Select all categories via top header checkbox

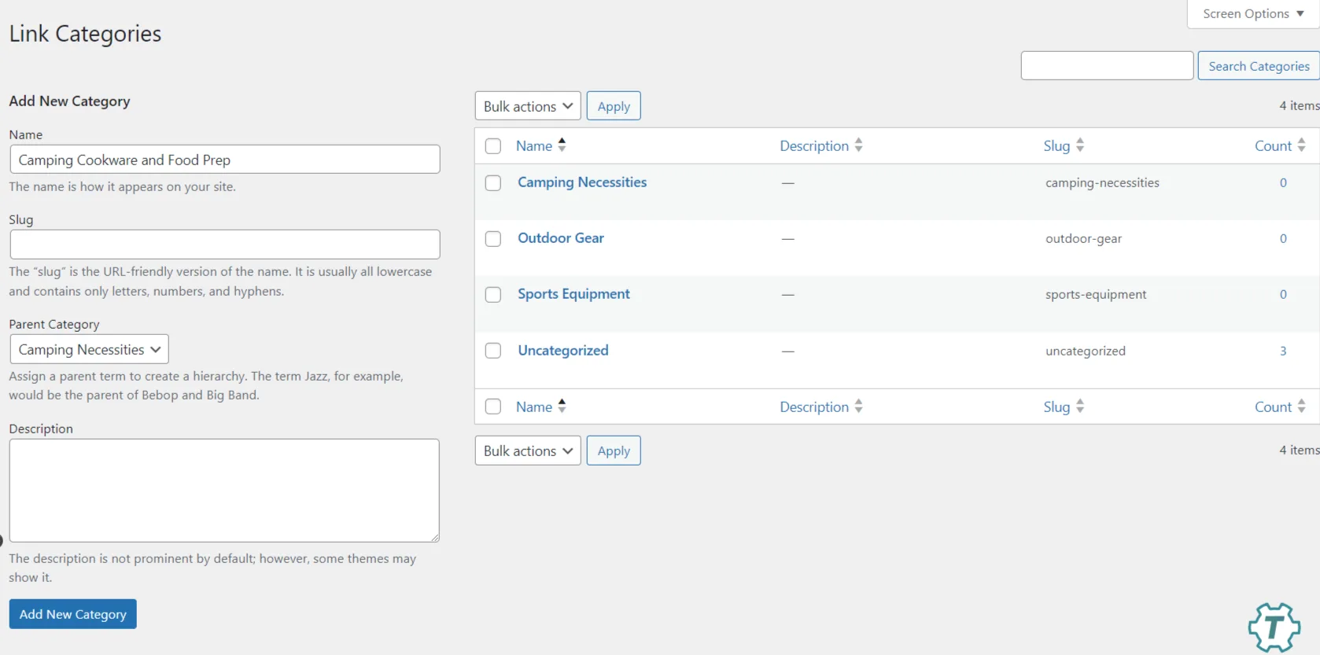493,146
